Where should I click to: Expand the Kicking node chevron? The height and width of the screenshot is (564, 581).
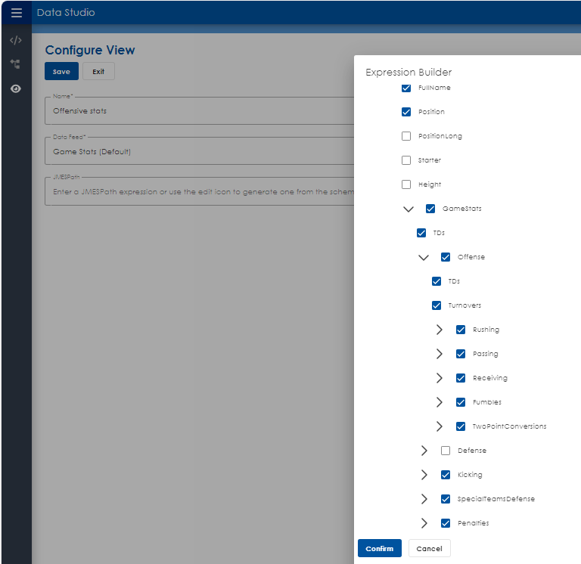[x=424, y=475]
